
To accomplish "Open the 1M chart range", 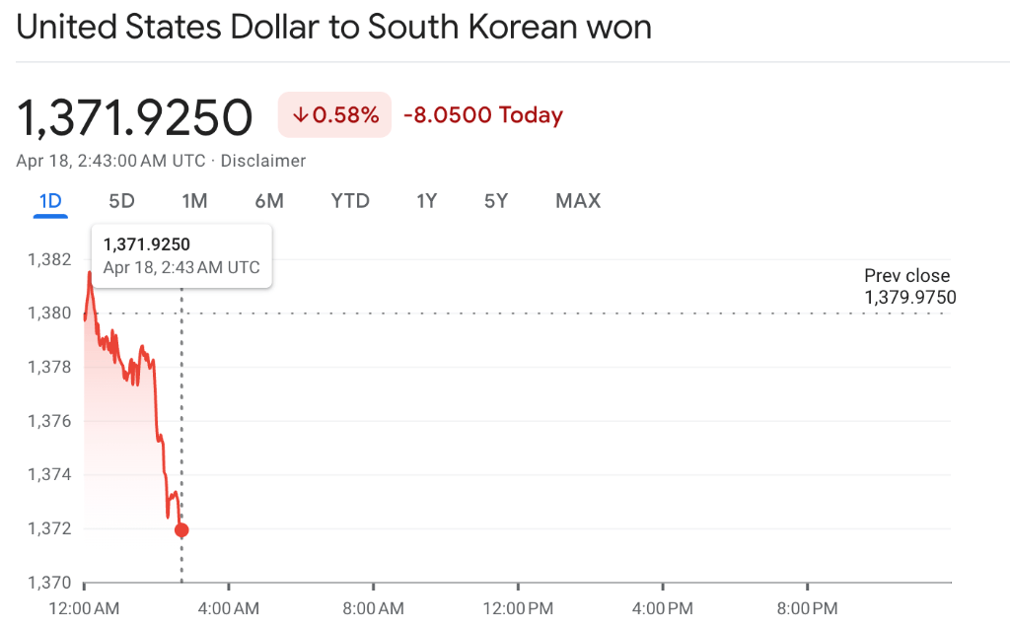I will (194, 201).
